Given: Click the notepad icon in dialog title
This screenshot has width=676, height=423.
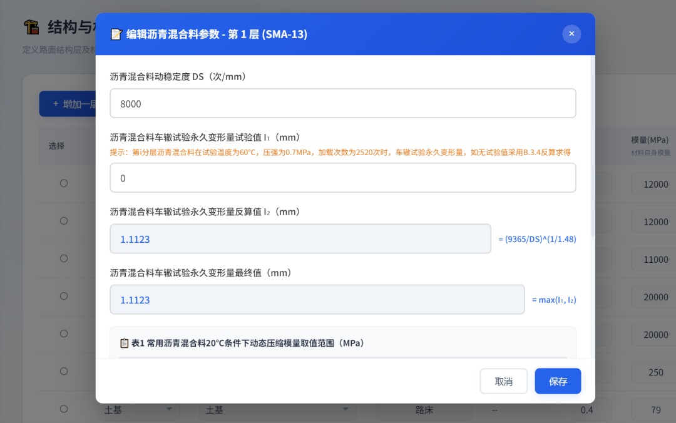Looking at the screenshot, I should 116,34.
